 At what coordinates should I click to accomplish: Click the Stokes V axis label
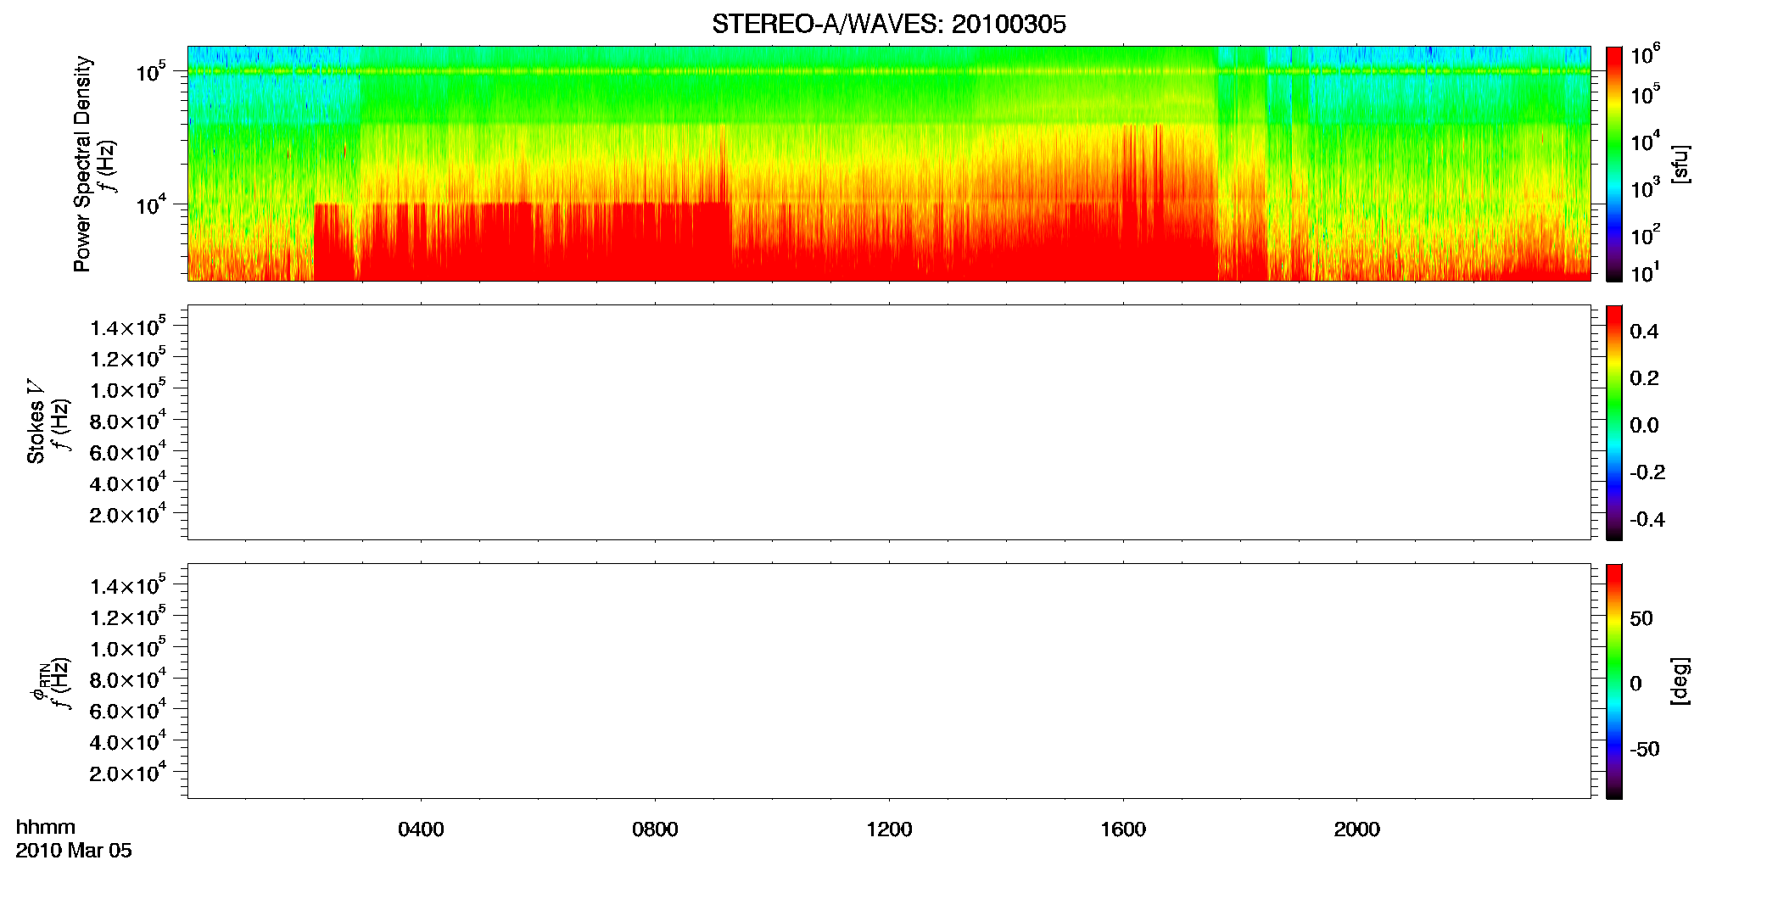coord(36,422)
